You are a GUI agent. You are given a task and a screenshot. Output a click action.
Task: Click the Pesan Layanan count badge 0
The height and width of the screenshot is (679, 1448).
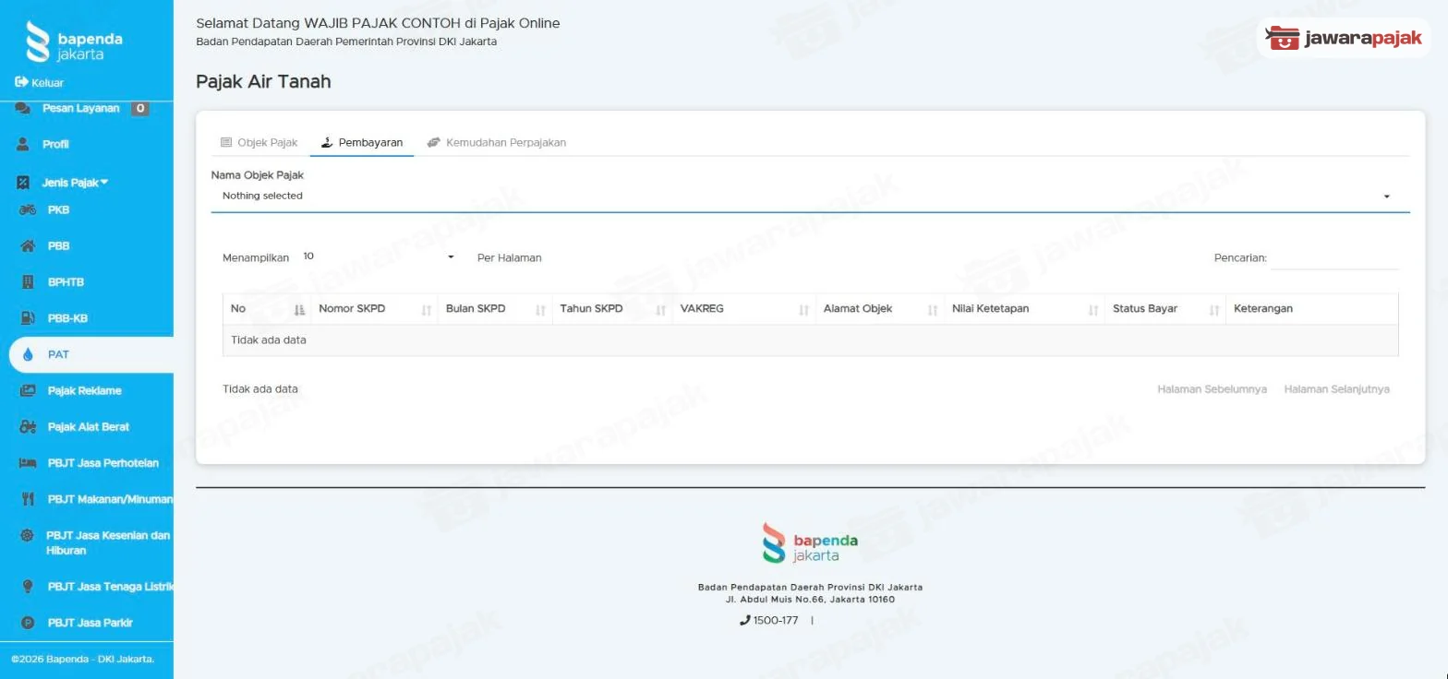[139, 108]
